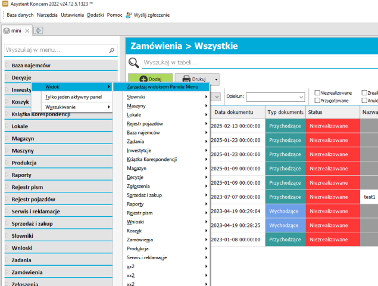
Task: Select the 2025-02-13 00:00:00 date cell
Action: (x=238, y=126)
